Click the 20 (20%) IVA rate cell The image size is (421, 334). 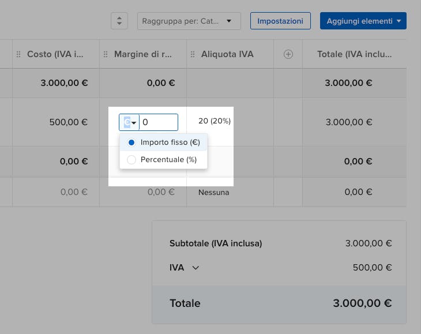pyautogui.click(x=214, y=121)
